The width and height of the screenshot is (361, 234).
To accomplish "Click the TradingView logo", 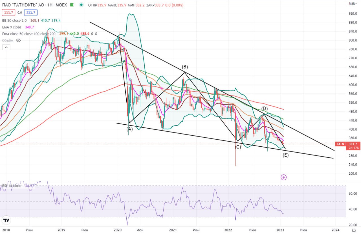I will coord(6,220).
